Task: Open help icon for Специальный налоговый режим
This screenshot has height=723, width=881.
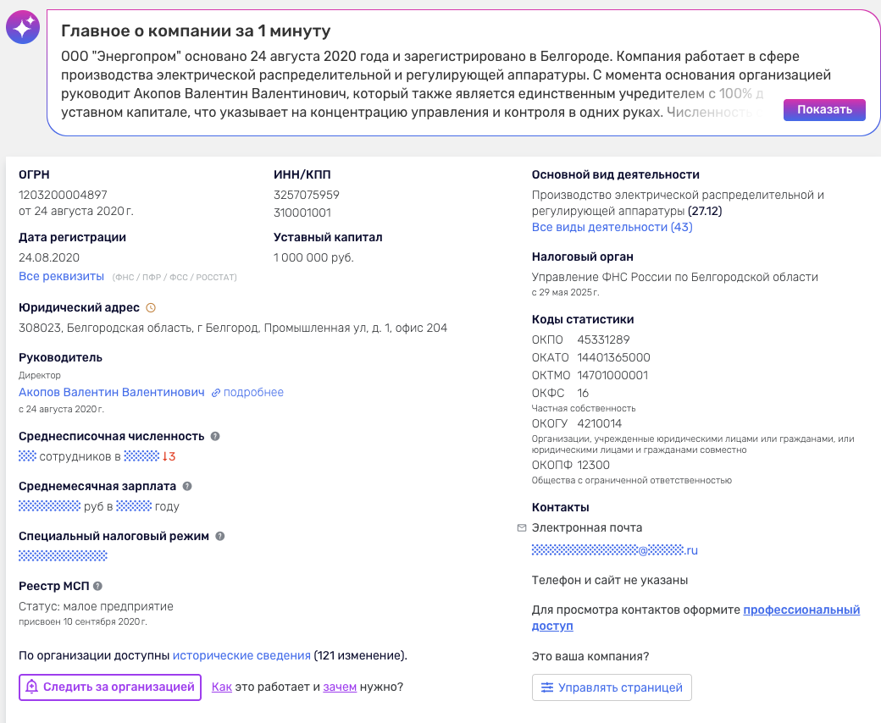Action: click(x=219, y=536)
